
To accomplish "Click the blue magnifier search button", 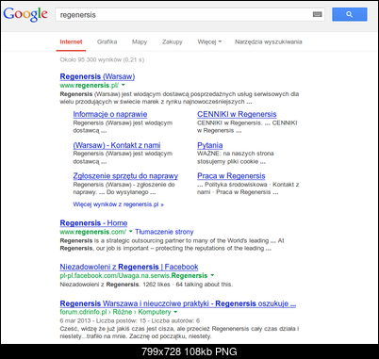I will (x=350, y=14).
